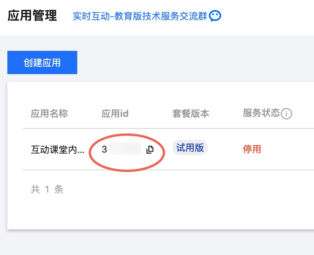This screenshot has height=255, width=314.
Task: Click the gray area right of 创建应用 button
Action: pos(194,62)
